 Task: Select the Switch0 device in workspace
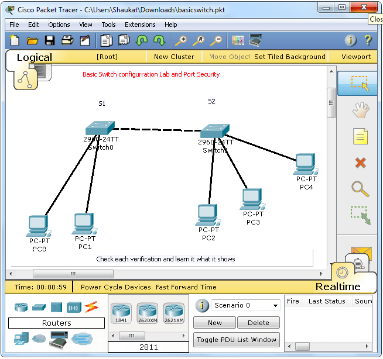(x=100, y=128)
